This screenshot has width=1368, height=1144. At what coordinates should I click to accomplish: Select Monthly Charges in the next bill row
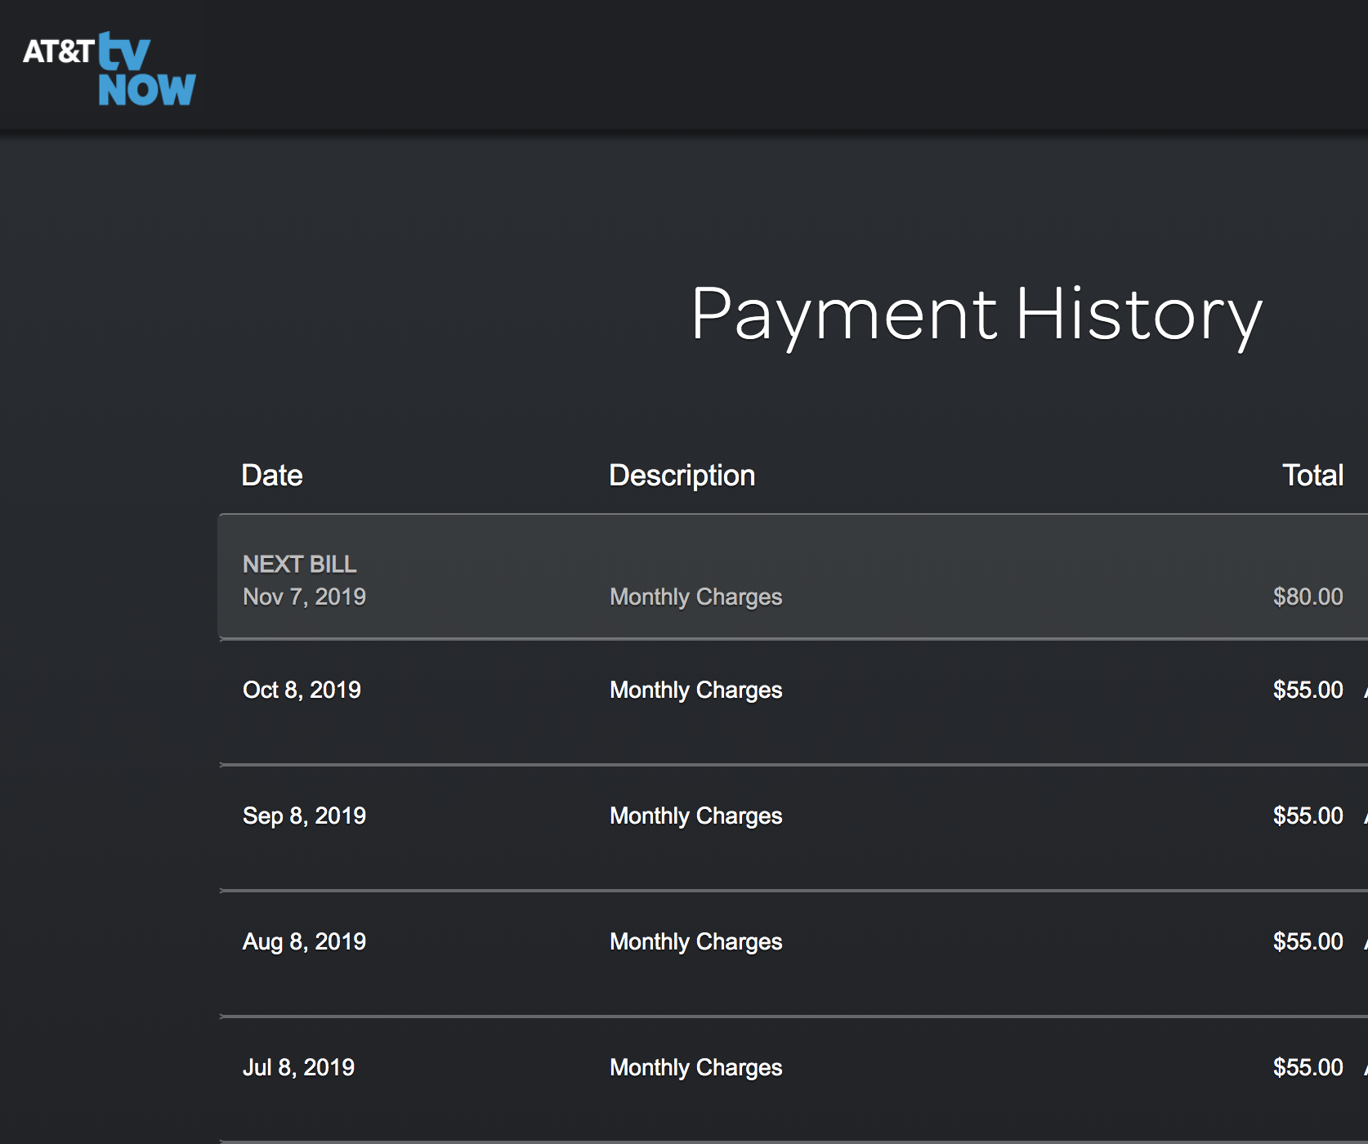point(695,597)
